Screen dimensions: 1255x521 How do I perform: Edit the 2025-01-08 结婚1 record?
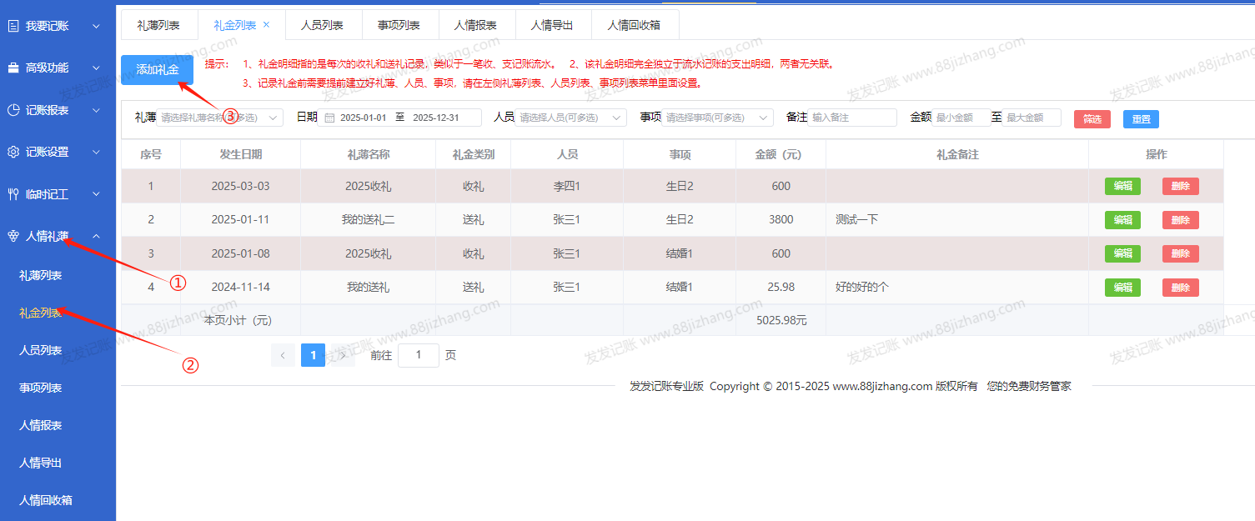click(x=1122, y=253)
